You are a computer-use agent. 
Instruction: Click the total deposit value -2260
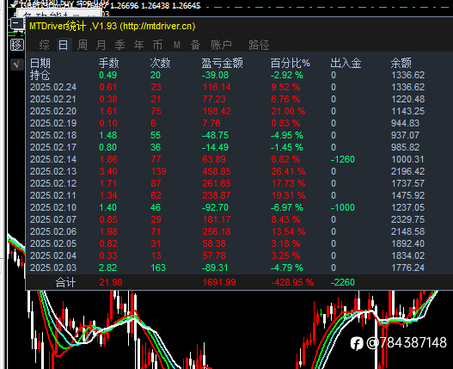pyautogui.click(x=343, y=282)
